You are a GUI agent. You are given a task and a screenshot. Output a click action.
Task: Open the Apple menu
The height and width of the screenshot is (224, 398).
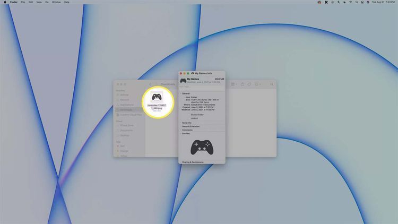click(x=5, y=2)
